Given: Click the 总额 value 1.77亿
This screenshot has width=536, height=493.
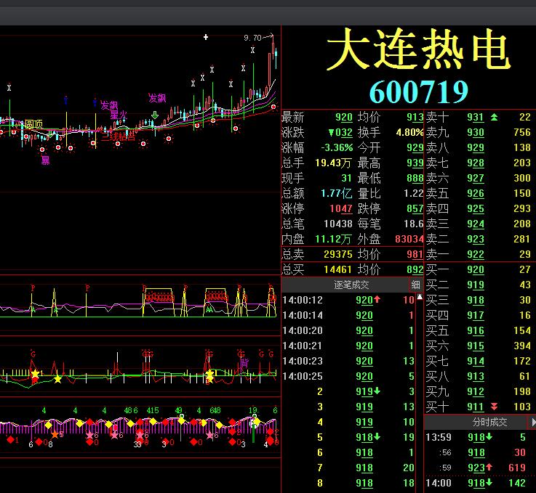Looking at the screenshot, I should [337, 193].
